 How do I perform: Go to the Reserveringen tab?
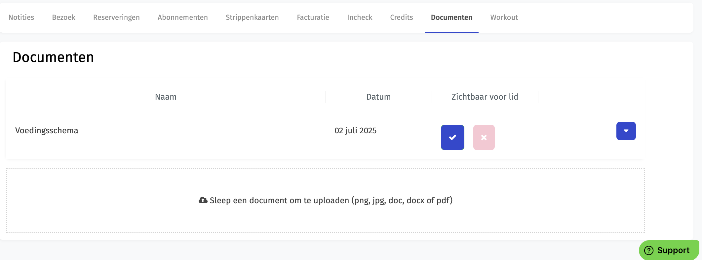116,17
